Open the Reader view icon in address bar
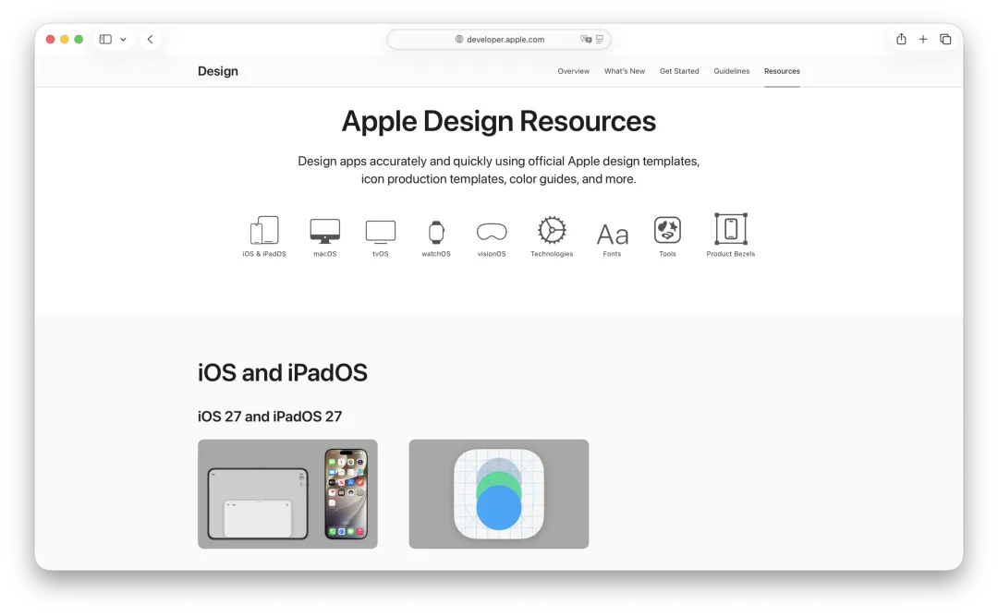The width and height of the screenshot is (998, 616). (x=600, y=39)
